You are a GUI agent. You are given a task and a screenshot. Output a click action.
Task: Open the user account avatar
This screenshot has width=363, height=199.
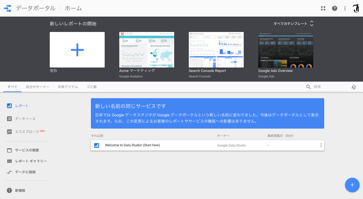(356, 8)
